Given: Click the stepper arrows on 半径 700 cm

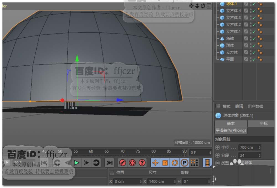Looking at the screenshot, I should [x=259, y=148].
